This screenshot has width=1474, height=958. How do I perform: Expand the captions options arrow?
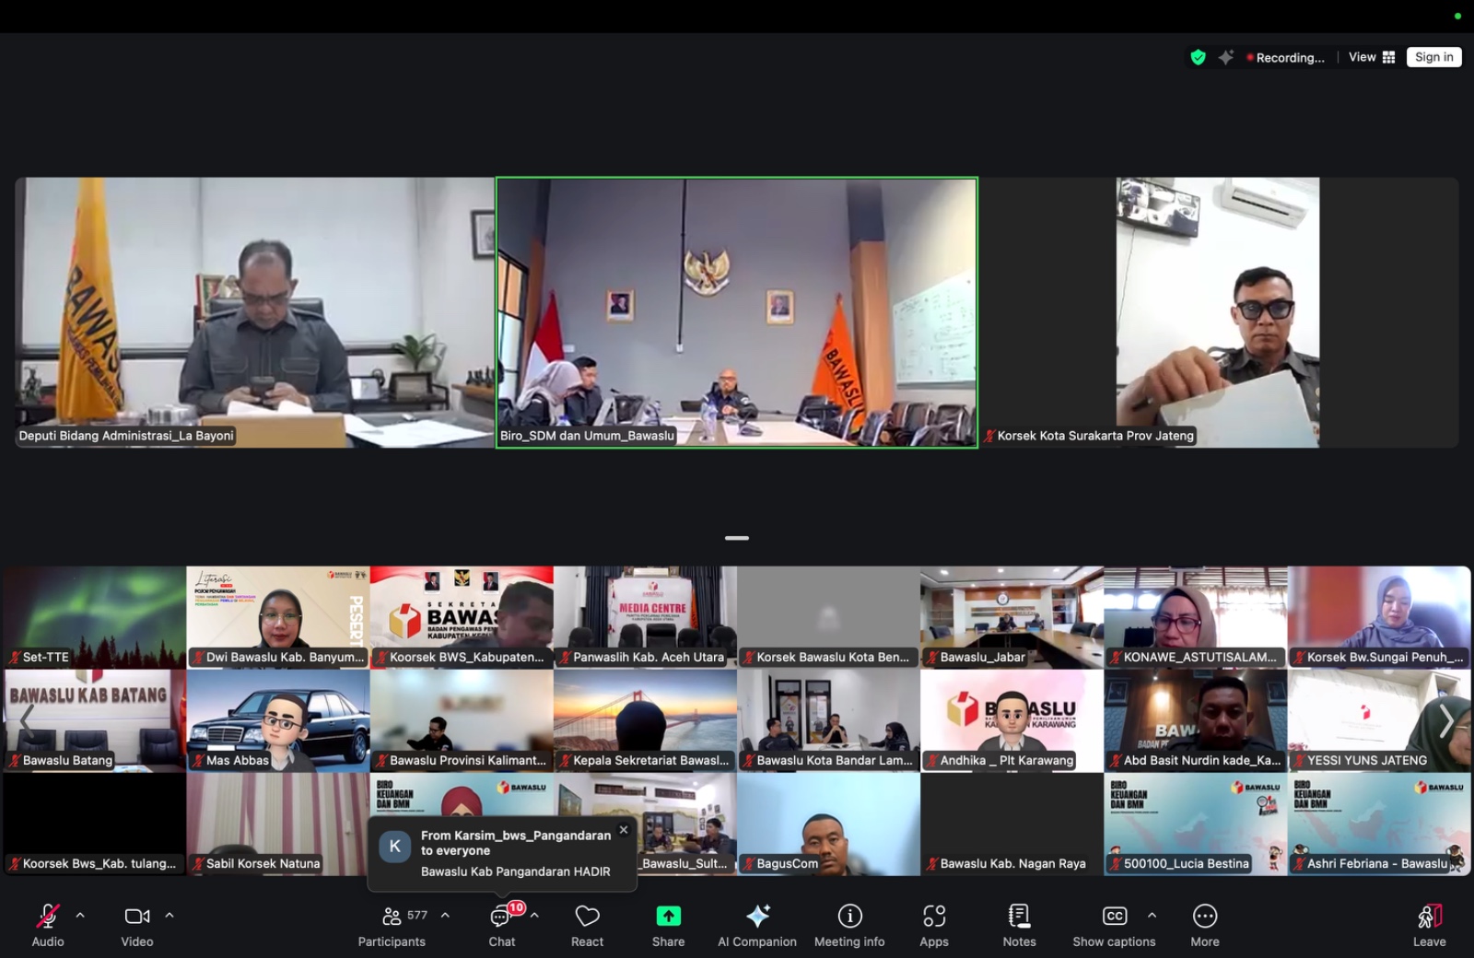click(x=1152, y=916)
